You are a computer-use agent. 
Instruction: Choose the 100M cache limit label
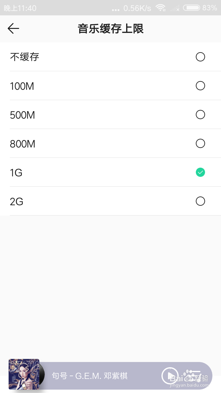[22, 86]
